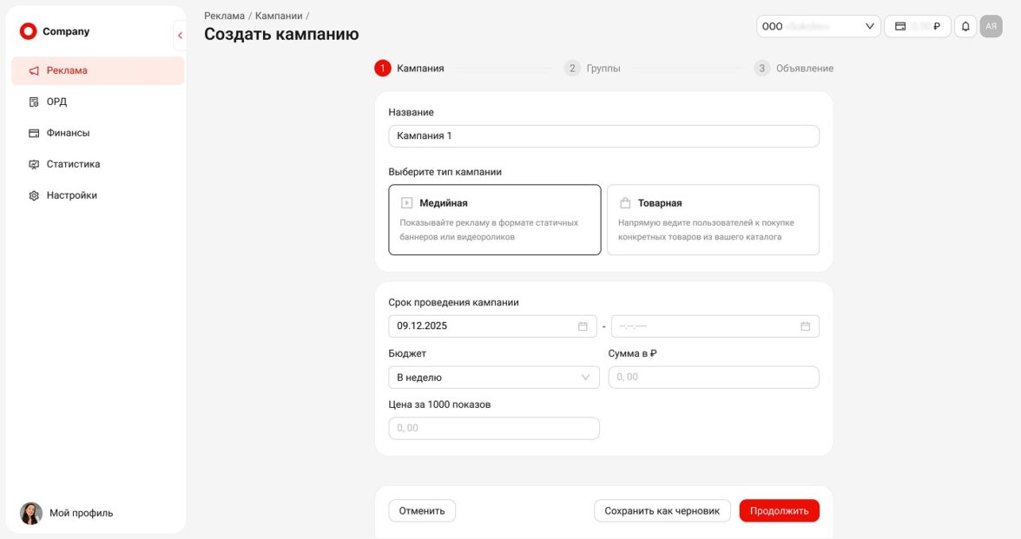1021x539 pixels.
Task: Go to step 2 Группы
Action: click(x=593, y=69)
